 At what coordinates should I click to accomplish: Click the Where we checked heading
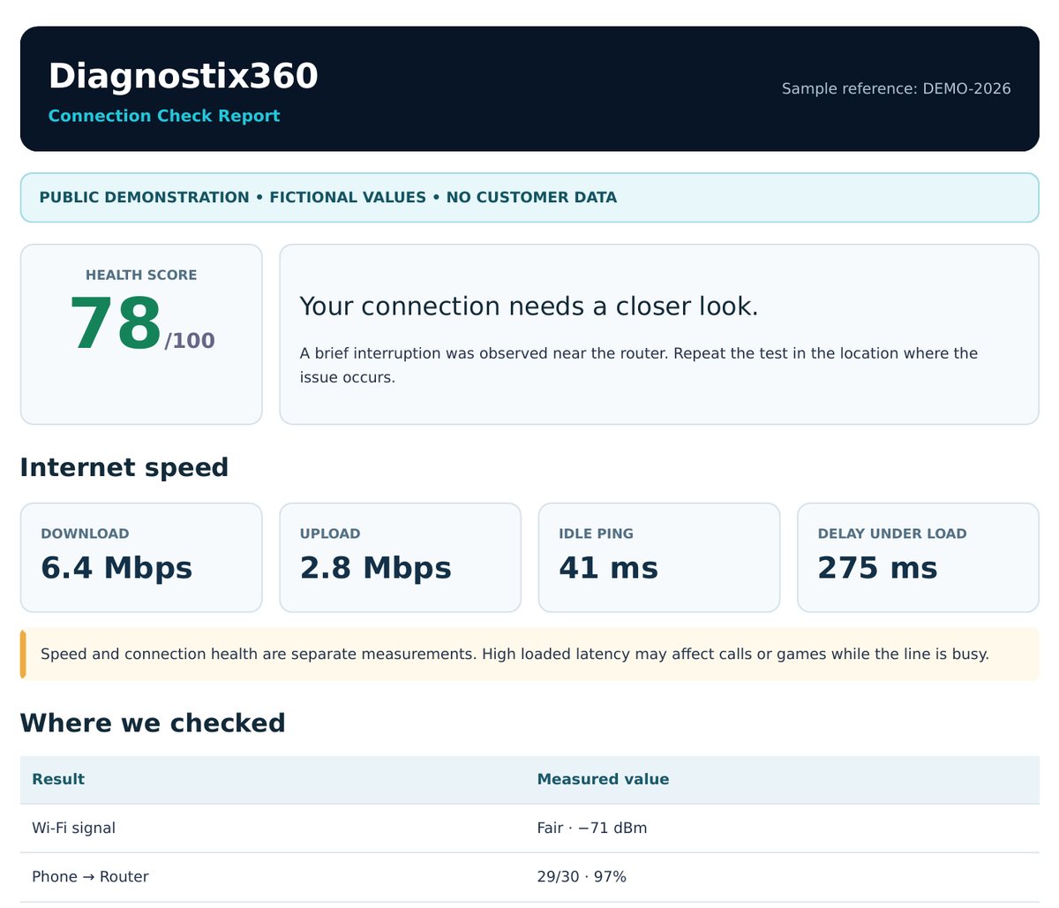point(153,723)
